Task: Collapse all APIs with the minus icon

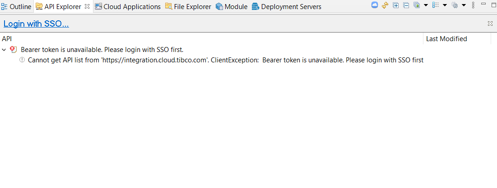Action: point(406,5)
